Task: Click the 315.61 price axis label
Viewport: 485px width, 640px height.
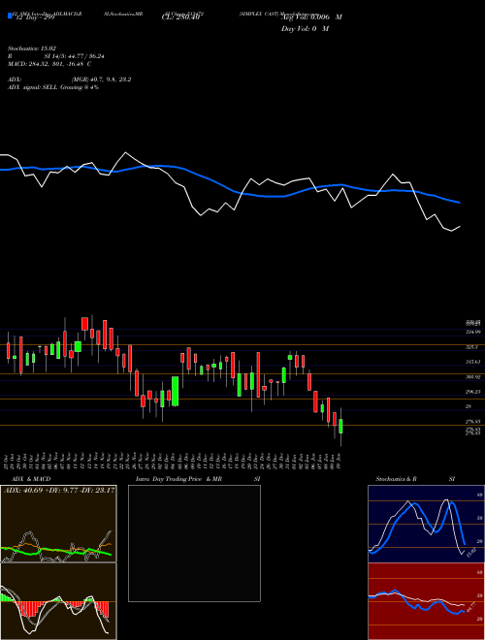Action: (x=473, y=362)
